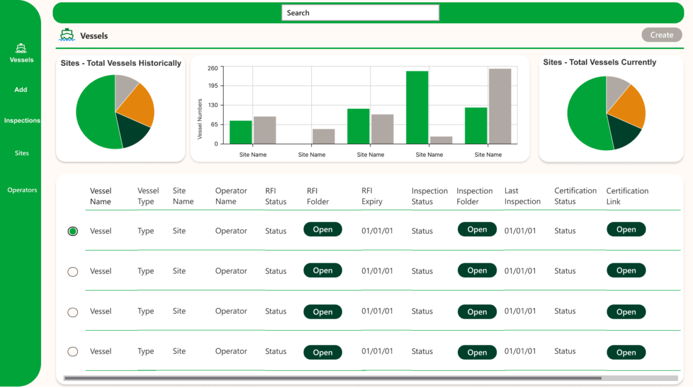
Task: Open the Add section from the sidebar
Action: [x=21, y=89]
